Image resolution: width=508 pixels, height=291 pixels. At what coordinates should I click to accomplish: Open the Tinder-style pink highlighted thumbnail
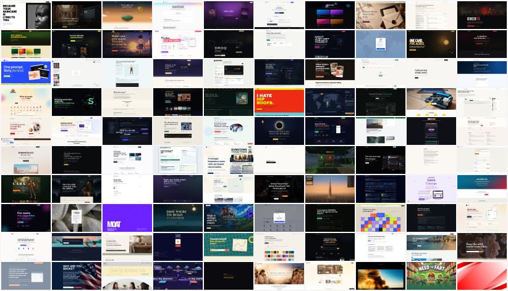(x=178, y=44)
